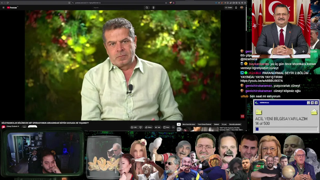Open the YouTube account avatar menu
Image resolution: width=320 pixels, height=180 pixels.
click(241, 7)
